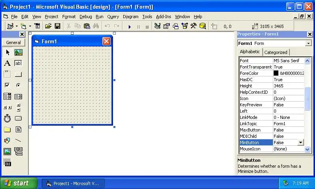This screenshot has width=315, height=189.
Task: Select the Pointer tool in the toolbox
Action: 7,52
